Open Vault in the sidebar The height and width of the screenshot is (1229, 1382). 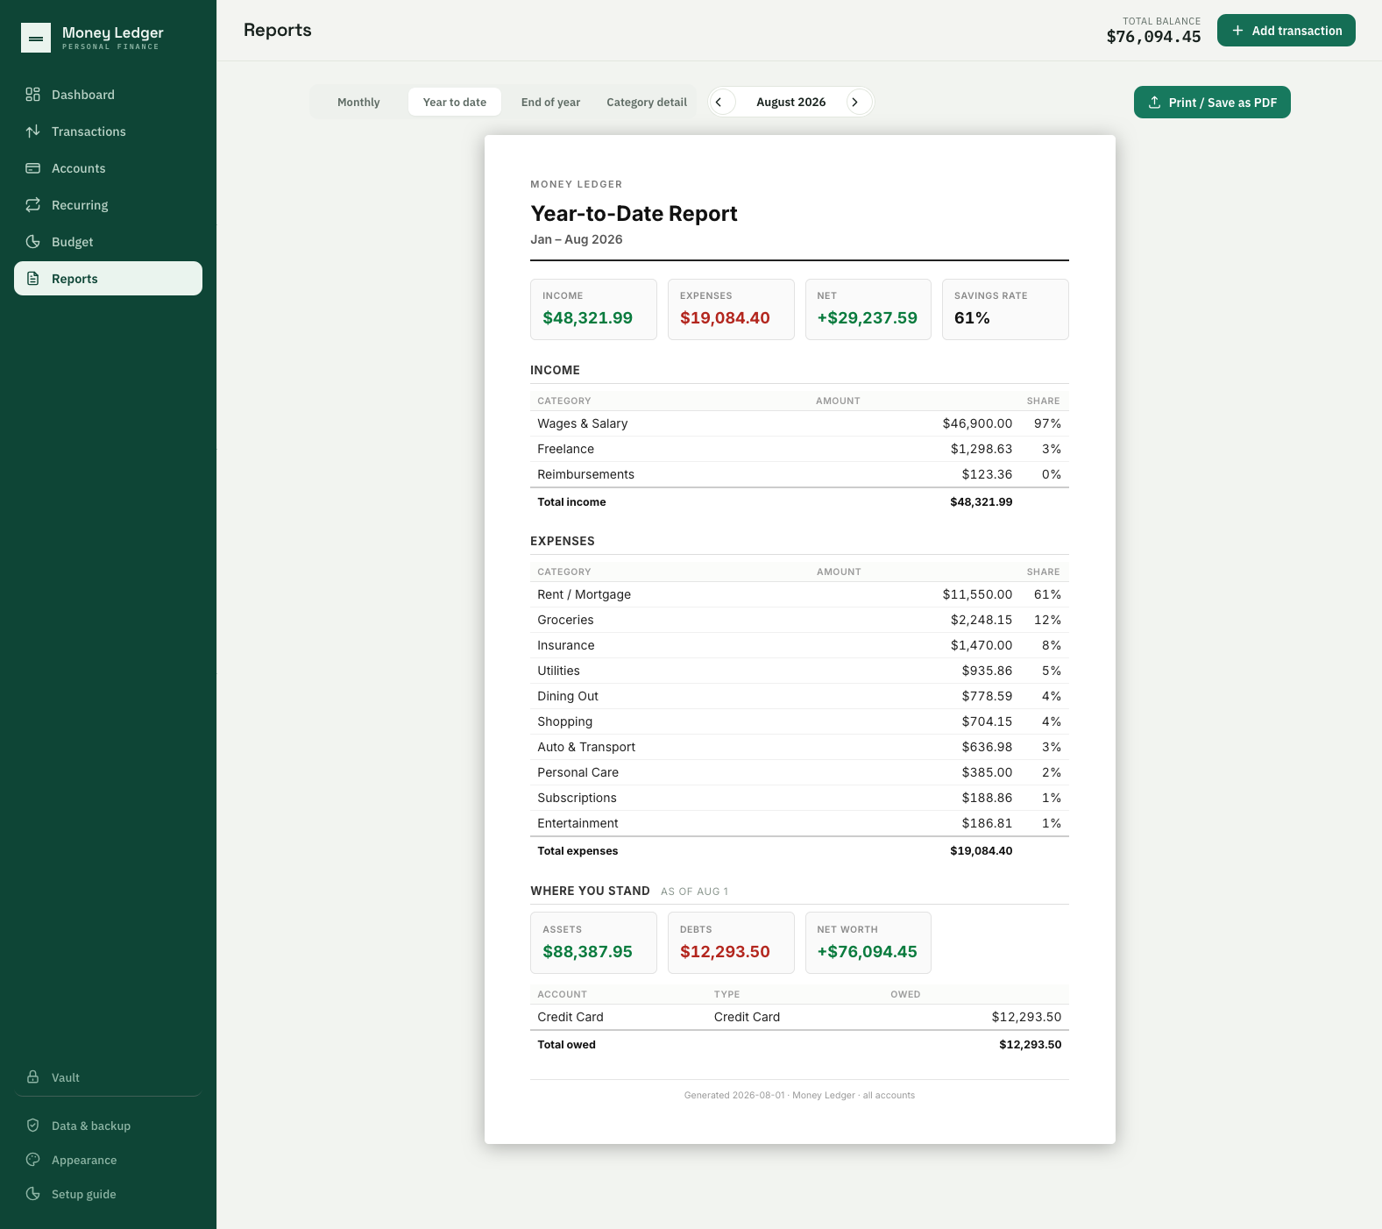pyautogui.click(x=108, y=1077)
